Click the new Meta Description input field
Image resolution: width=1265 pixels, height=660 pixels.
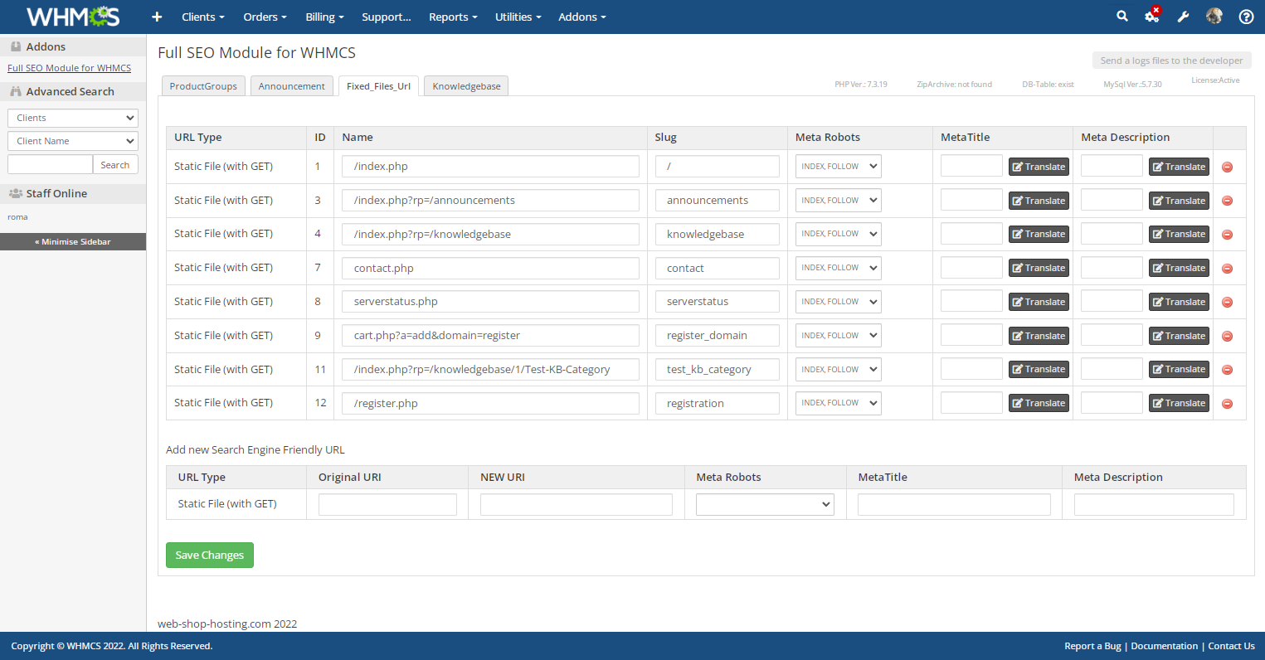point(1154,504)
